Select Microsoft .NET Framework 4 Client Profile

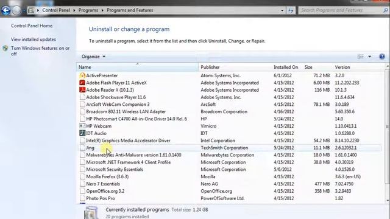[129, 162]
